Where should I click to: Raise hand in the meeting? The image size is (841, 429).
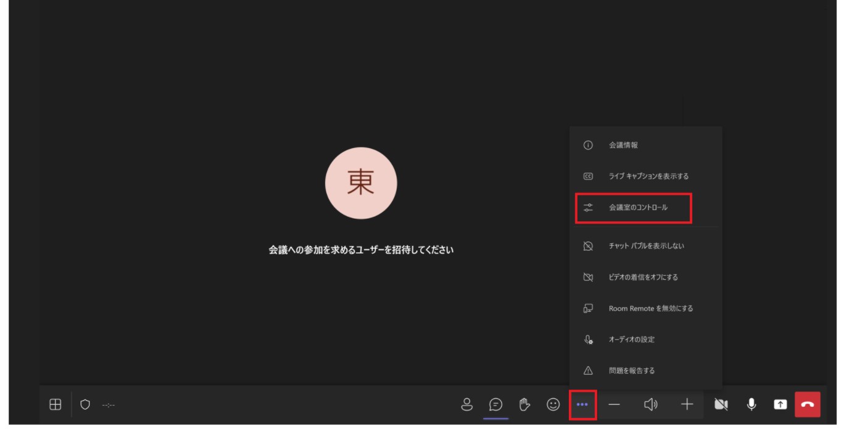524,404
